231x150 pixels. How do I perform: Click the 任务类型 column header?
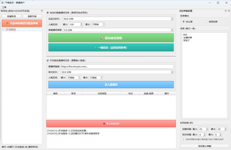(102, 93)
